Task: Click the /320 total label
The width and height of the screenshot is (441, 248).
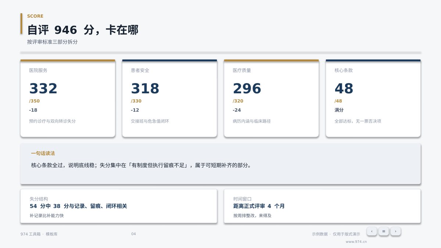Action: (238, 101)
